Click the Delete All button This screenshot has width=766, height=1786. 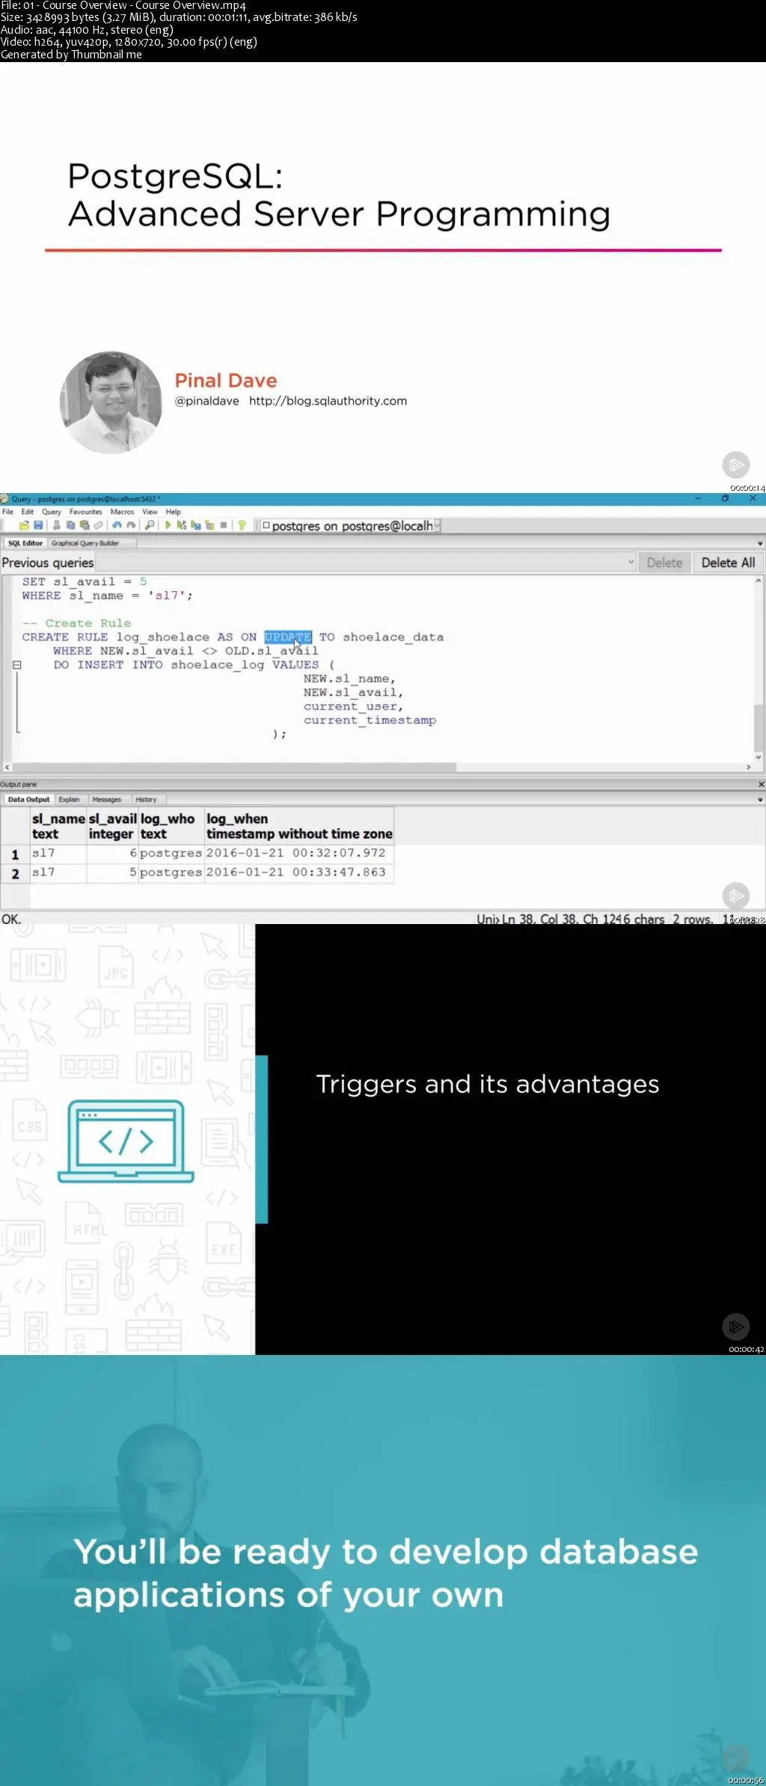pyautogui.click(x=728, y=563)
